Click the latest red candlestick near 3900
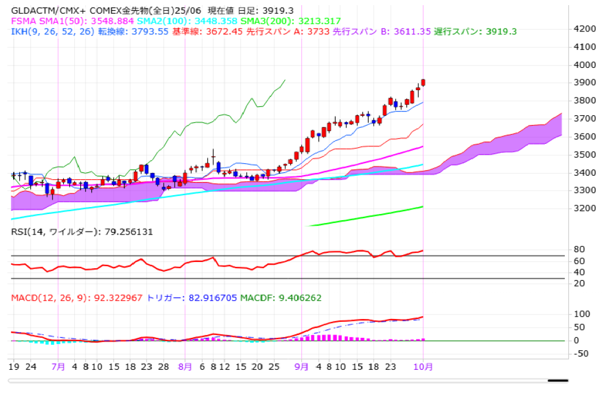The width and height of the screenshot is (614, 400). point(423,83)
